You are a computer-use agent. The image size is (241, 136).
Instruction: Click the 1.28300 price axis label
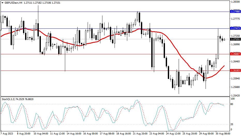pos(235,2)
